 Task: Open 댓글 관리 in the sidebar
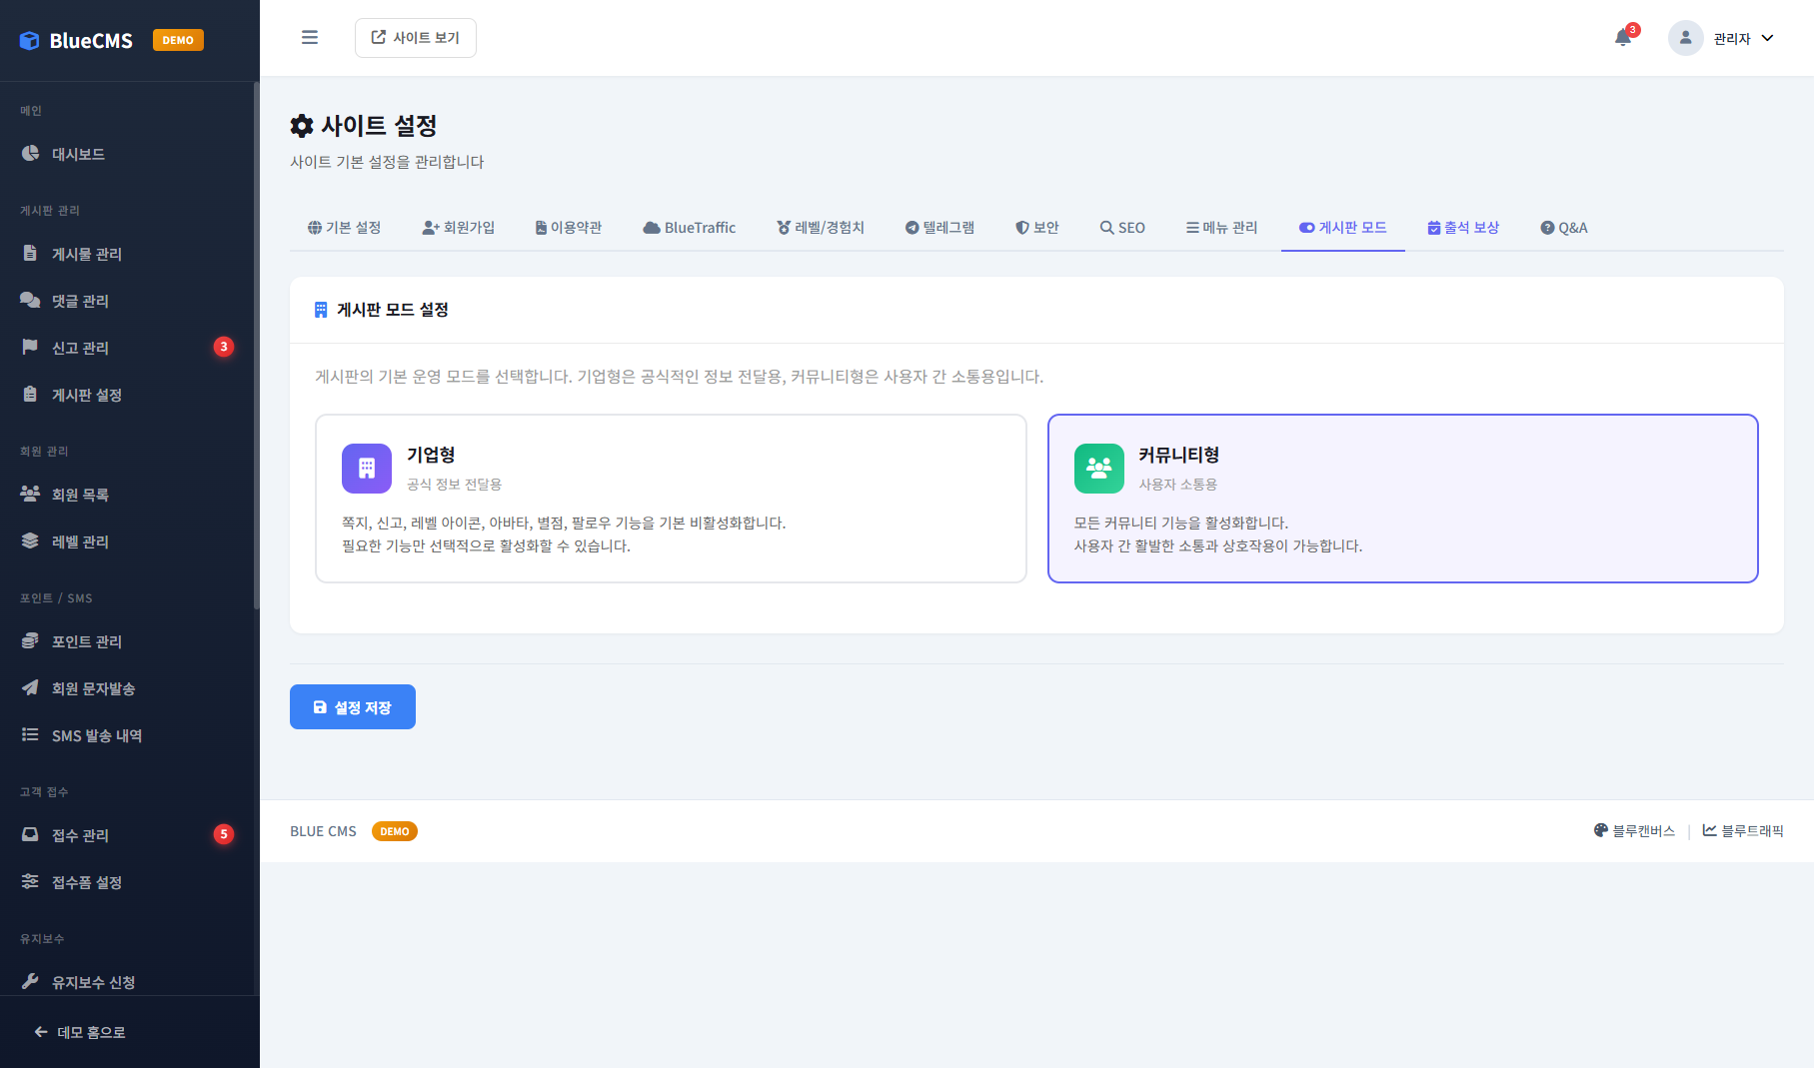pos(80,300)
